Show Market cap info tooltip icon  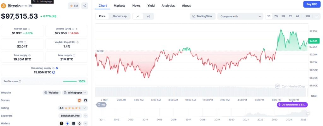tap(29, 29)
